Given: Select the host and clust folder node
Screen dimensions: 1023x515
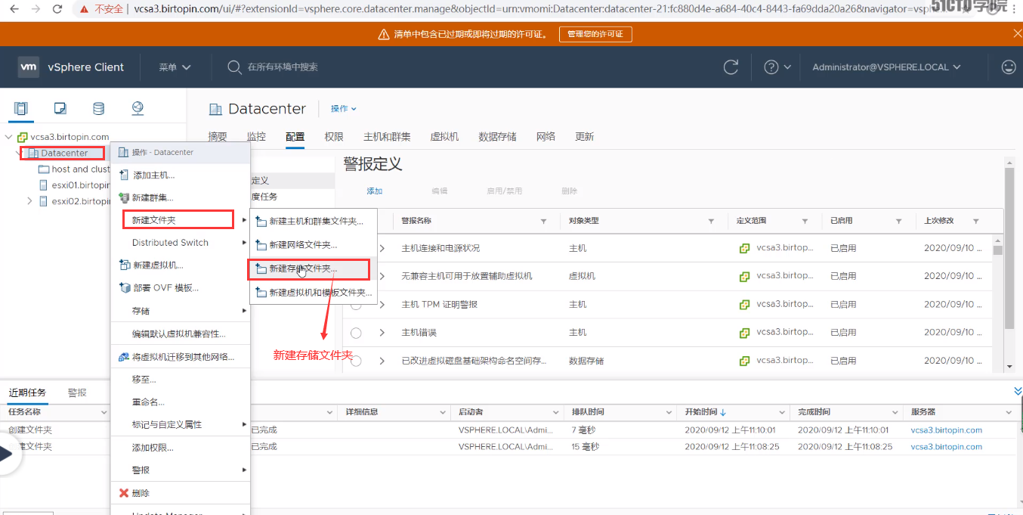Looking at the screenshot, I should coord(74,169).
